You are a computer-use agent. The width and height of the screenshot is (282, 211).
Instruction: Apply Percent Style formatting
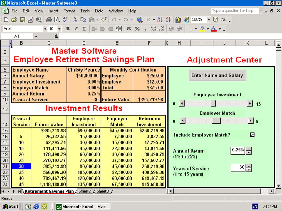click(137, 29)
